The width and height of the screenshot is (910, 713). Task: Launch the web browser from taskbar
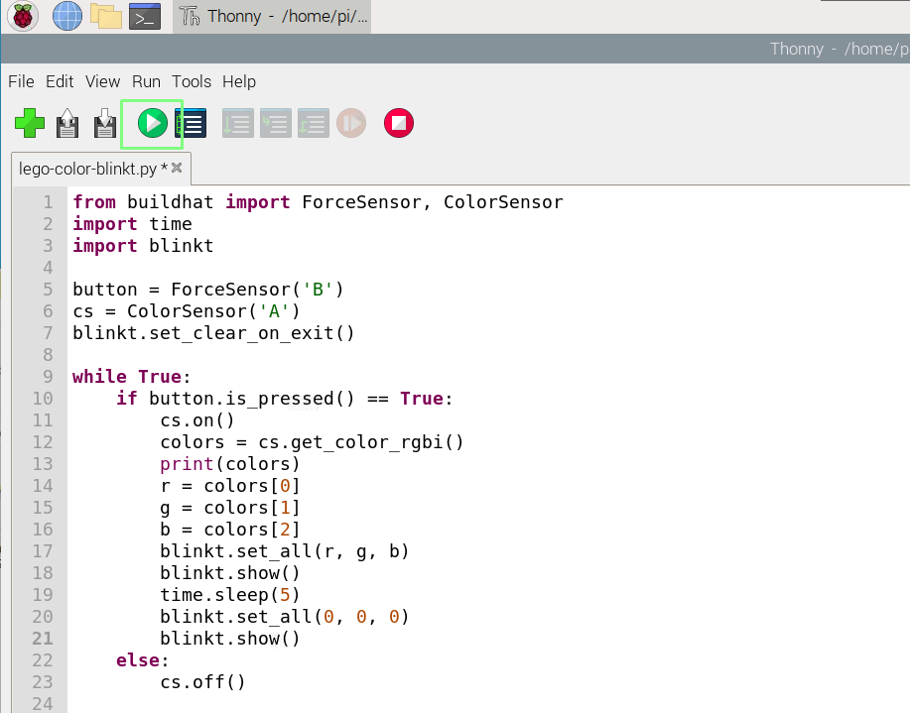click(65, 16)
